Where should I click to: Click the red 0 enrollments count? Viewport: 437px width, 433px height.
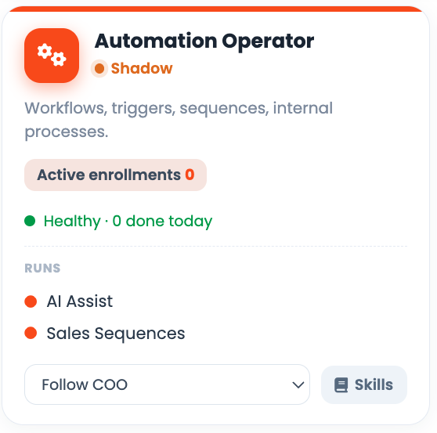pyautogui.click(x=190, y=175)
